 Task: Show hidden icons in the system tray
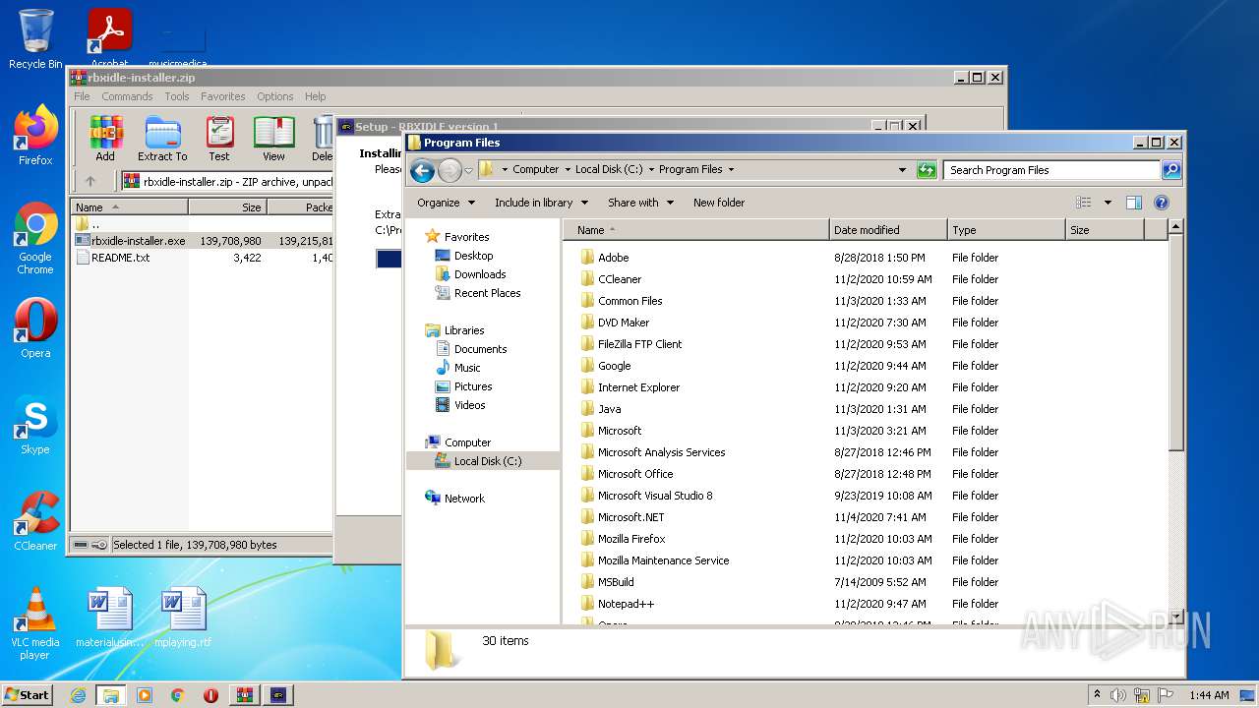[1097, 695]
